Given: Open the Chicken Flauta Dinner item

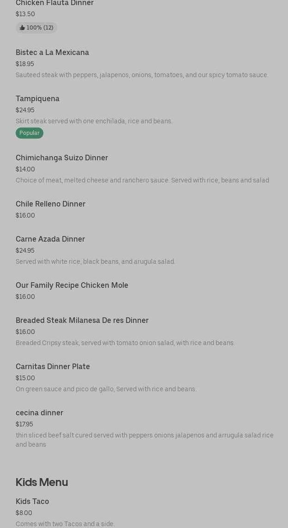Looking at the screenshot, I should coord(54,3).
